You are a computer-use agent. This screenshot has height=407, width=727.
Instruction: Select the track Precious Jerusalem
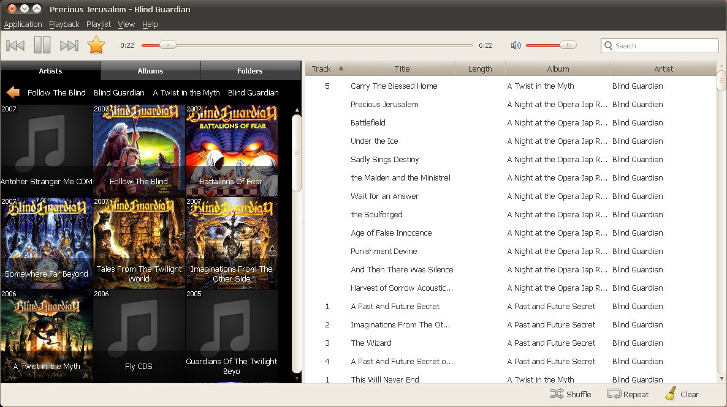point(511,104)
